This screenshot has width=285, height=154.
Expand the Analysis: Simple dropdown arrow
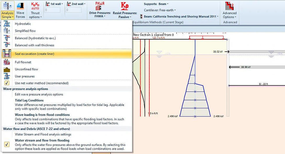point(13,17)
